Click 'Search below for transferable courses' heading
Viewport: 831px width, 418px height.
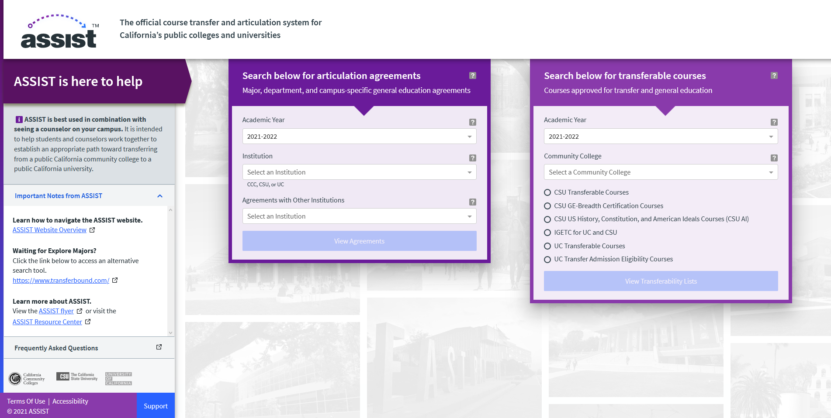point(625,75)
